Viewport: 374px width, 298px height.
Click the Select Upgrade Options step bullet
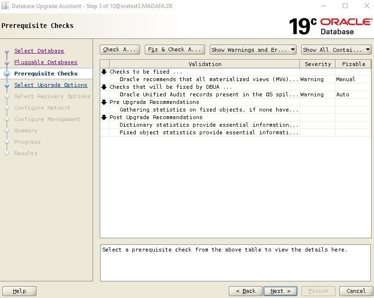point(7,85)
